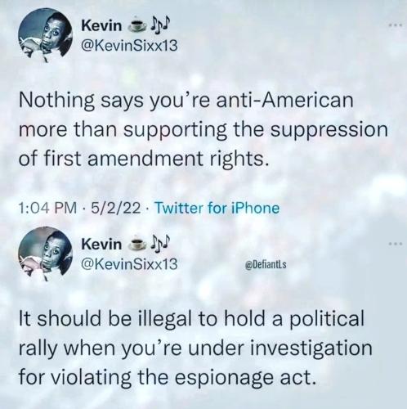Open the @KevinSixx13 handle in first tweet
Screen dimensions: 407x409
click(x=129, y=46)
